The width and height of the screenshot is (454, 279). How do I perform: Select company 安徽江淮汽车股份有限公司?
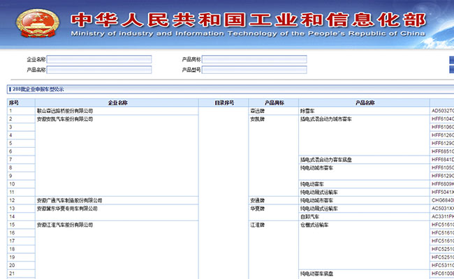(65, 225)
